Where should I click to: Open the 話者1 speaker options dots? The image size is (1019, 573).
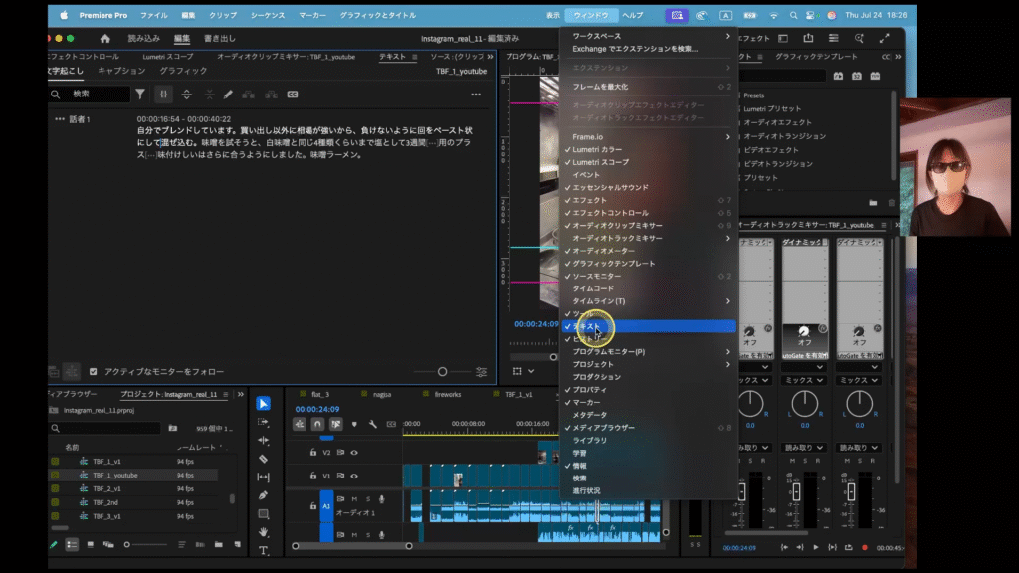[60, 119]
